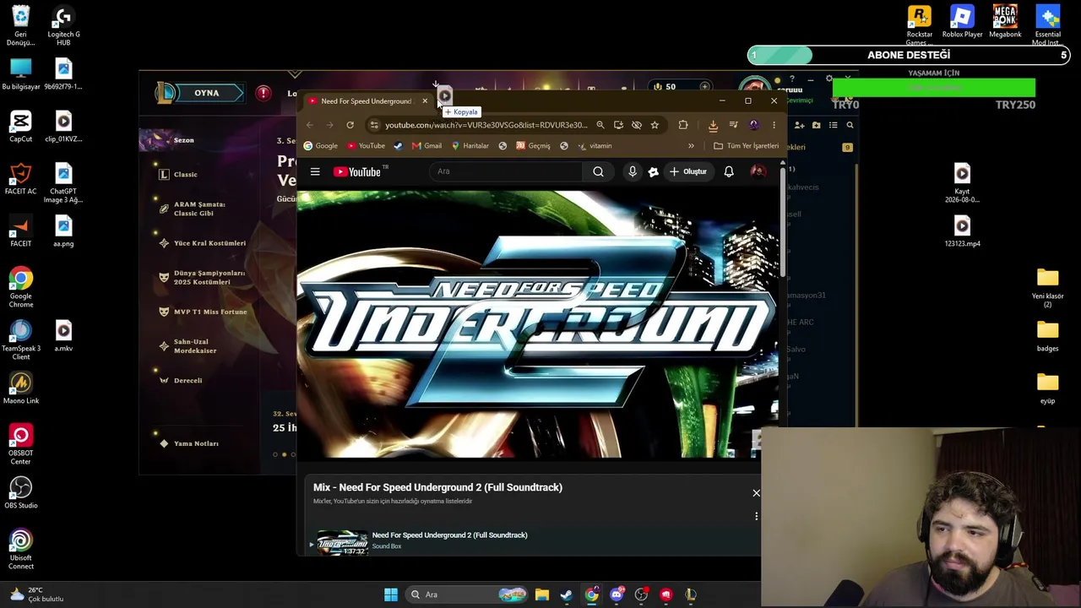Viewport: 1081px width, 608px height.
Task: Click the red alert icon in League client
Action: (263, 93)
